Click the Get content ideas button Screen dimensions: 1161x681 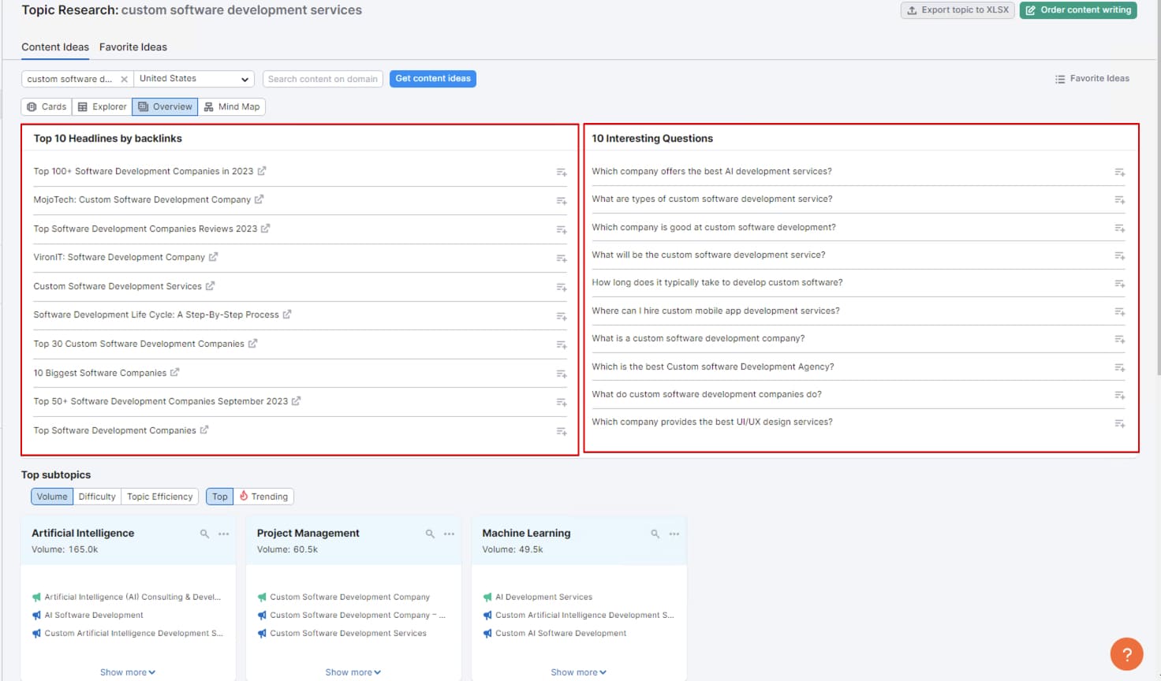click(x=432, y=79)
